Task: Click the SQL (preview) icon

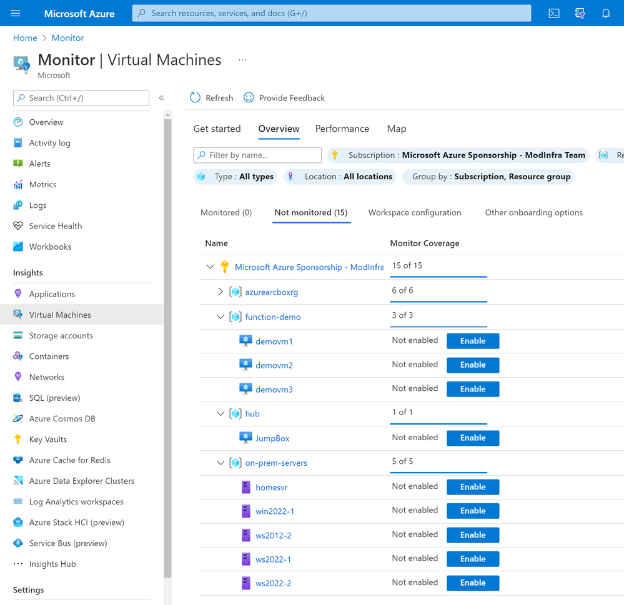Action: coord(18,398)
